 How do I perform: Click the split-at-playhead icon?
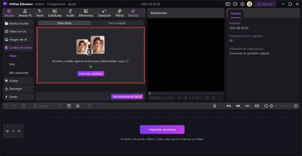pyautogui.click(x=248, y=106)
